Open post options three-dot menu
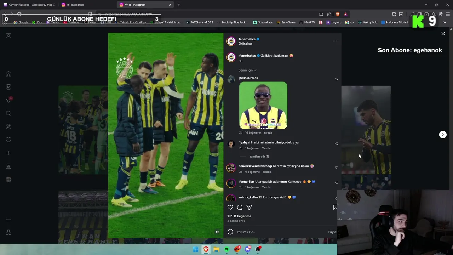Screen dimensions: 453x255 click(334, 41)
